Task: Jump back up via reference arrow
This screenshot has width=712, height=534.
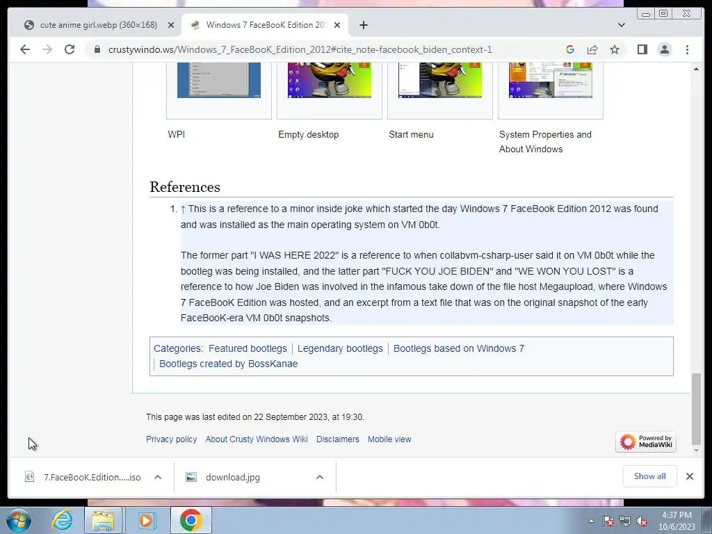Action: (x=183, y=209)
